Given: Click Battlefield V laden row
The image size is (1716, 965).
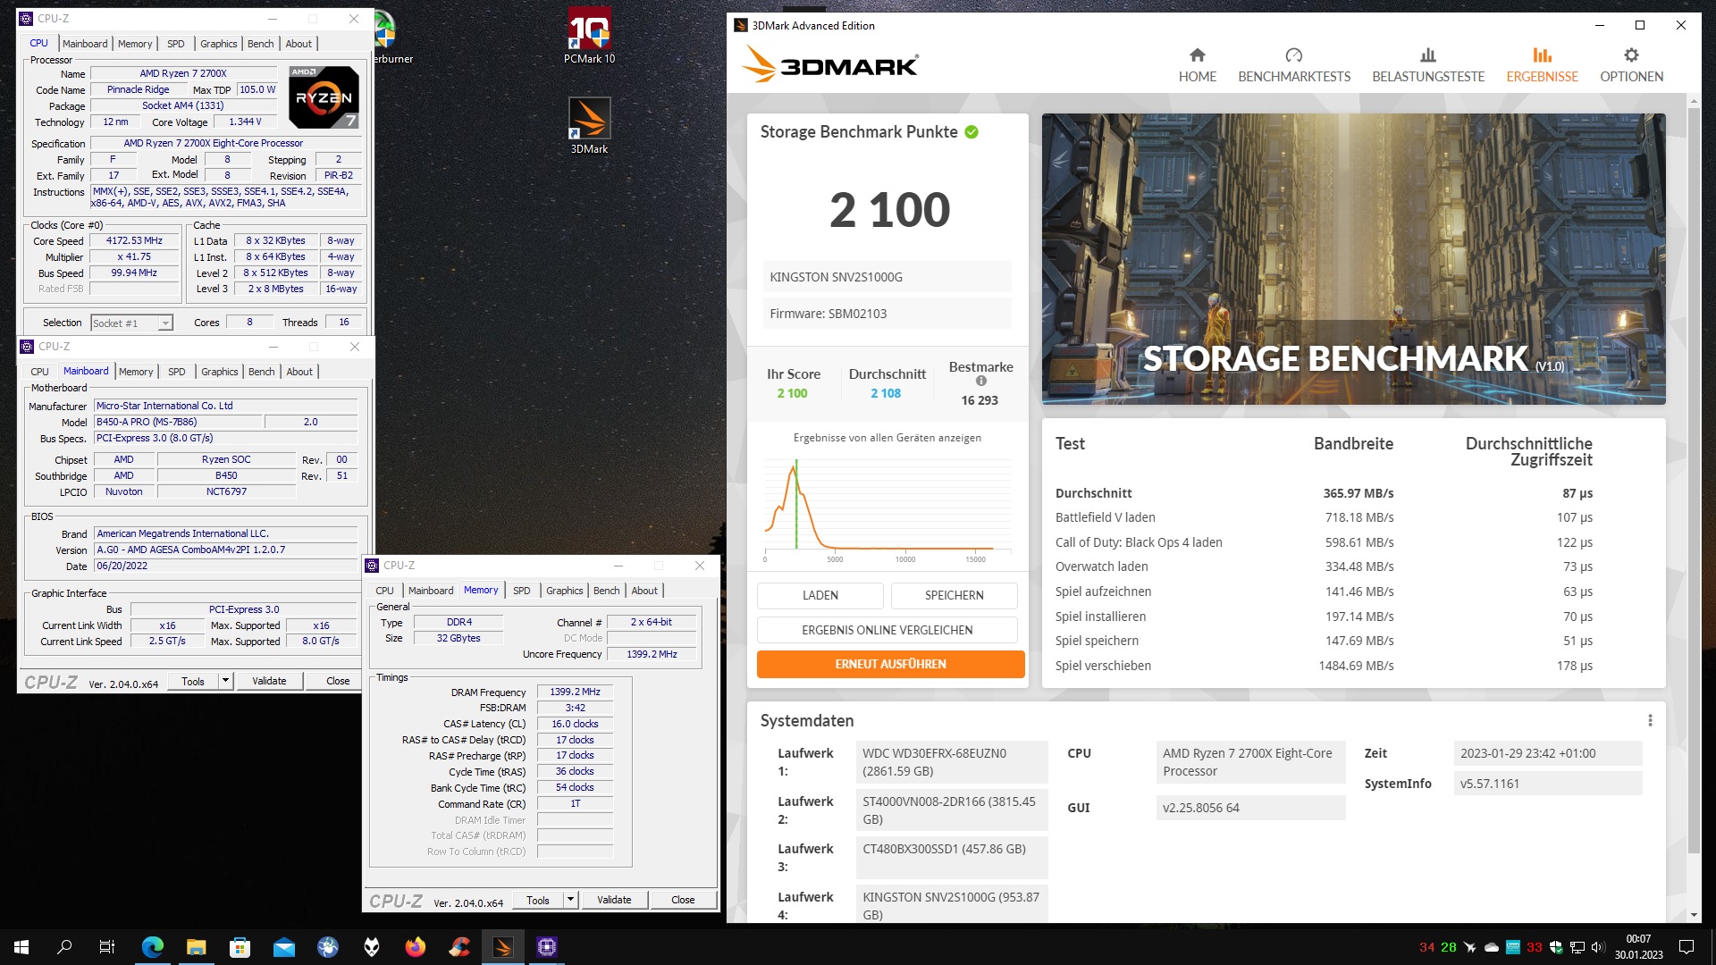Looking at the screenshot, I should [1324, 517].
